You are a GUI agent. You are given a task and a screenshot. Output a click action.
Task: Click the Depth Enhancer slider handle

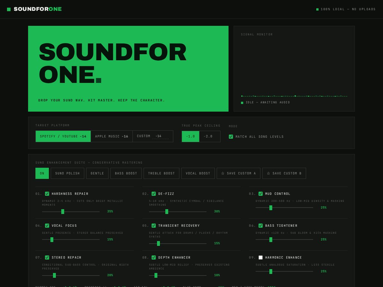[156, 275]
